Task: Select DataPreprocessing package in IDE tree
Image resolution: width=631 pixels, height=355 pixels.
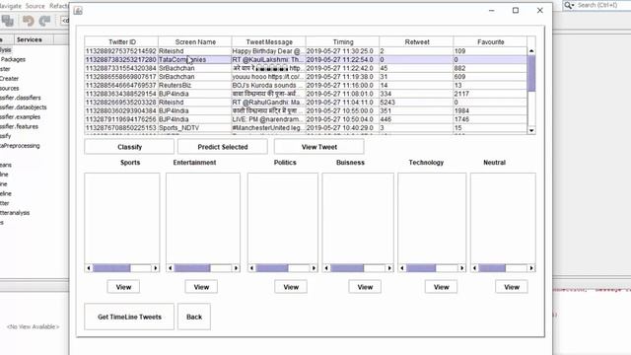Action: 20,146
